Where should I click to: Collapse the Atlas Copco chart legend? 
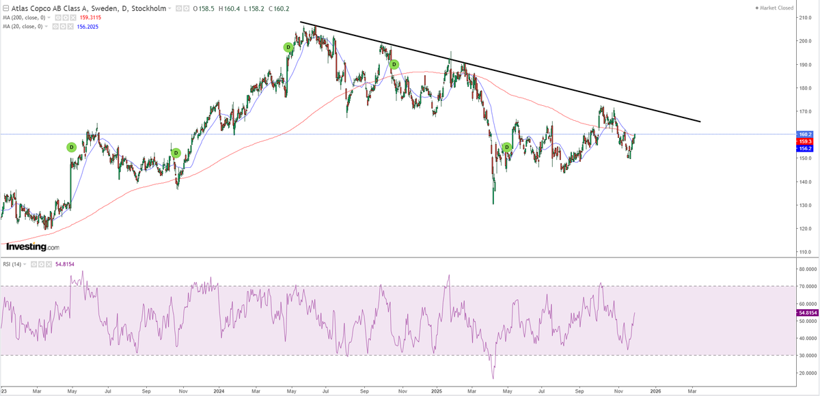click(6, 9)
